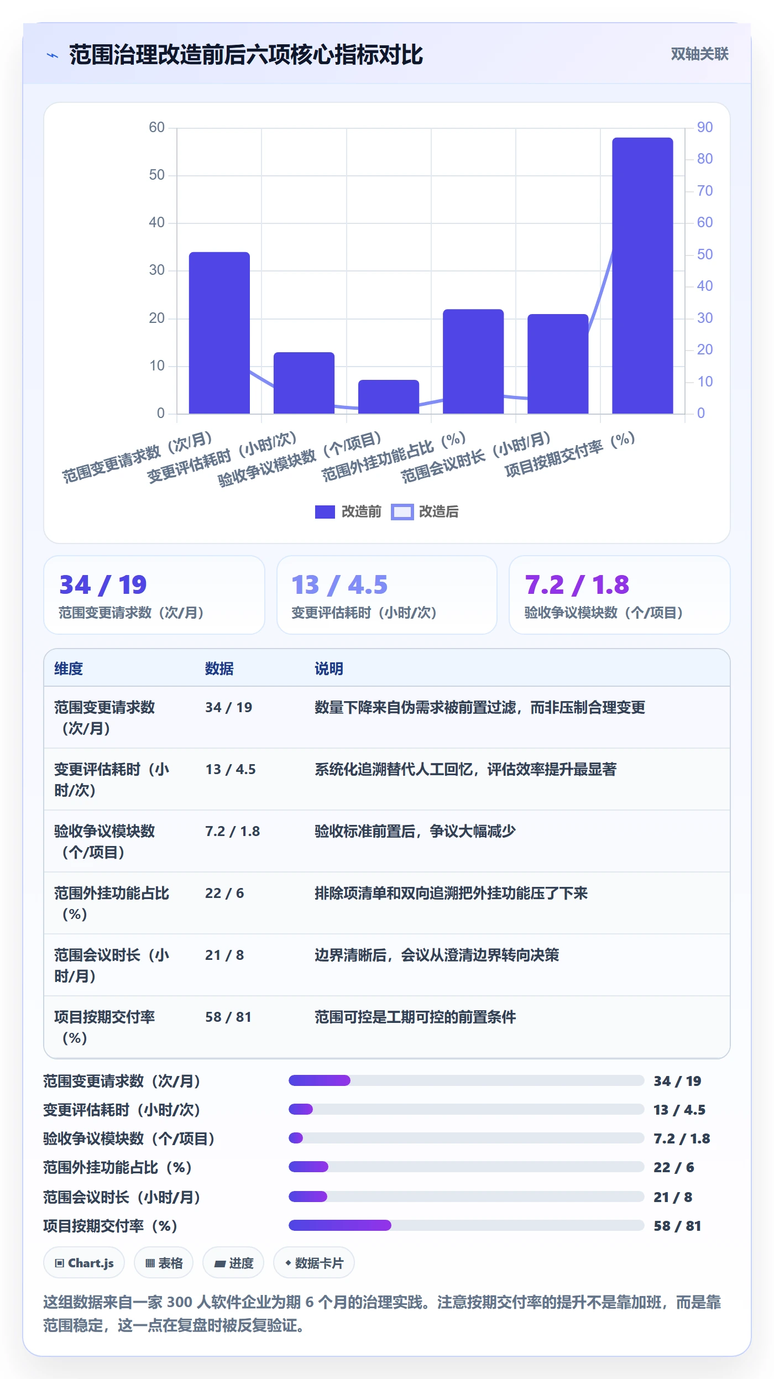Toggle the 改造后 legend swatch
This screenshot has height=1379, width=774.
402,512
